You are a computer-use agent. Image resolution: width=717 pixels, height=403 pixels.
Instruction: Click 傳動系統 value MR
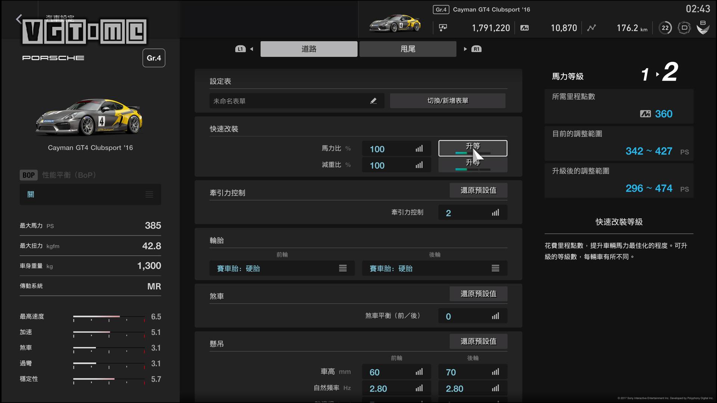pyautogui.click(x=154, y=286)
